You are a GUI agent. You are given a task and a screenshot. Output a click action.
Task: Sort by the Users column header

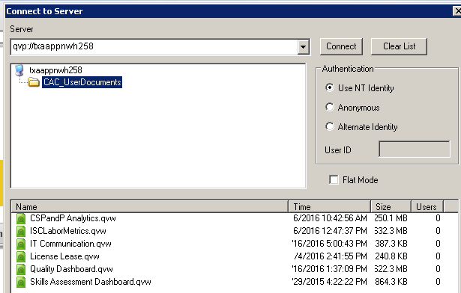pos(427,207)
